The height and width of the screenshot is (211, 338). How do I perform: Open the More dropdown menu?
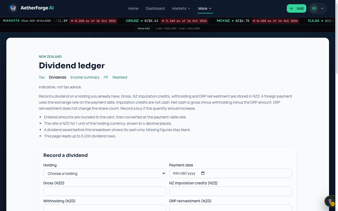tap(205, 8)
